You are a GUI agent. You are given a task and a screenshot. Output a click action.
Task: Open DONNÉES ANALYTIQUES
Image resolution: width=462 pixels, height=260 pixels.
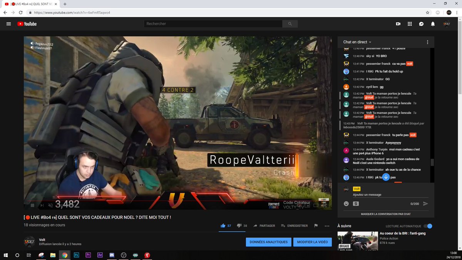[268, 242]
